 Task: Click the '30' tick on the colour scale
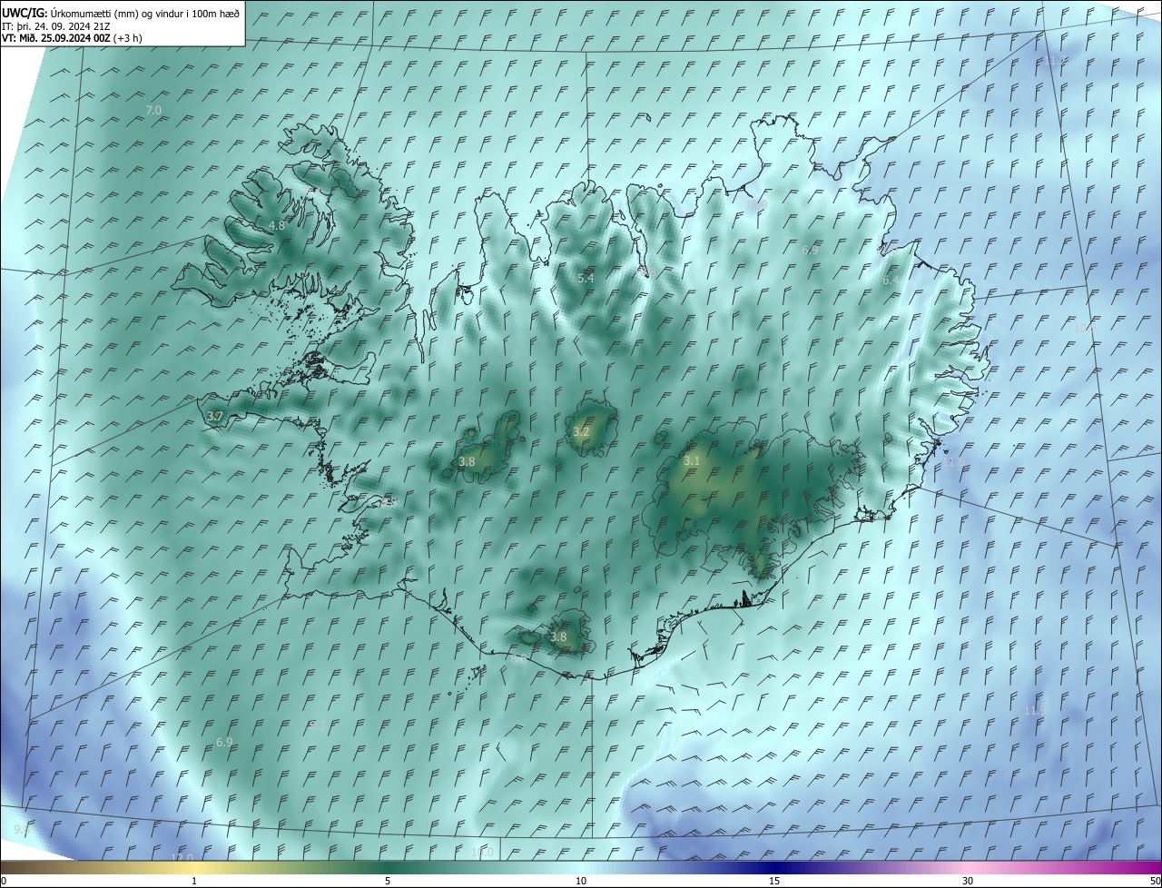968,881
